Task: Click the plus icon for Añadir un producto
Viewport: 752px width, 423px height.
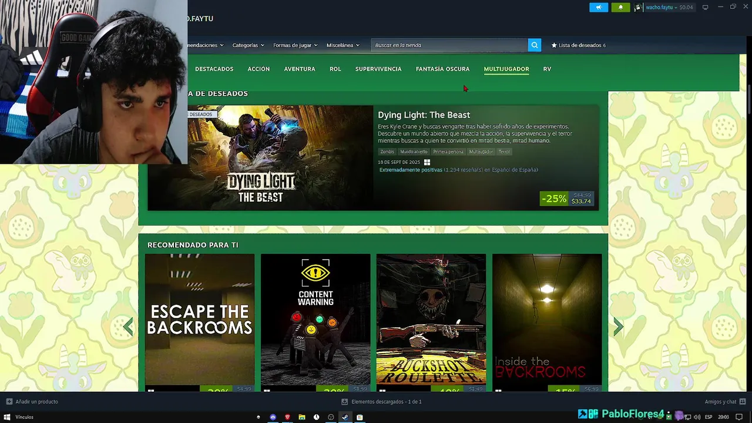Action: 9,402
